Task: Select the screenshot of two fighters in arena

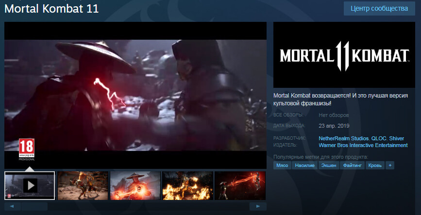Action: (x=83, y=186)
